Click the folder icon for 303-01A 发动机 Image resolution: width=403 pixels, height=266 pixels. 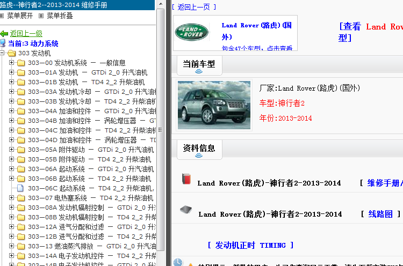click(x=21, y=72)
